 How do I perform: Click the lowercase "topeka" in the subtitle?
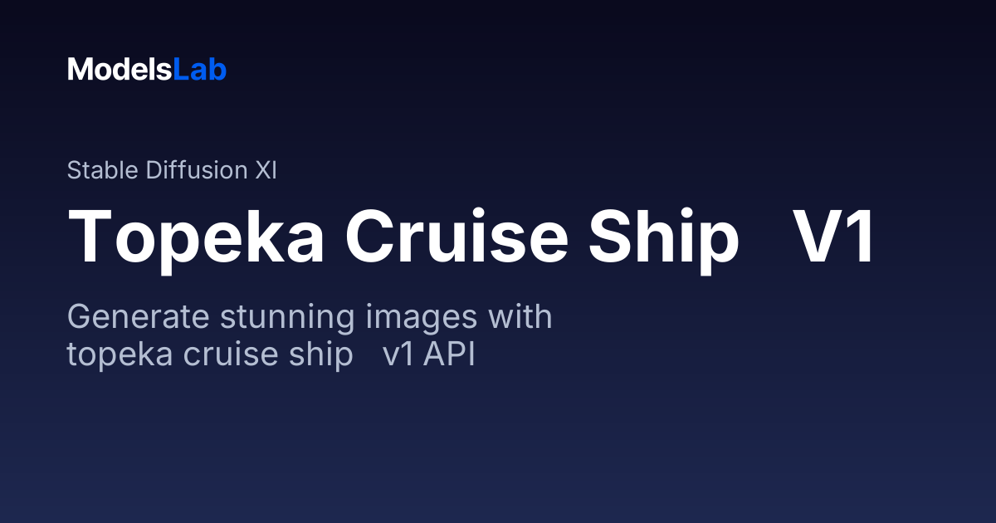pyautogui.click(x=120, y=354)
